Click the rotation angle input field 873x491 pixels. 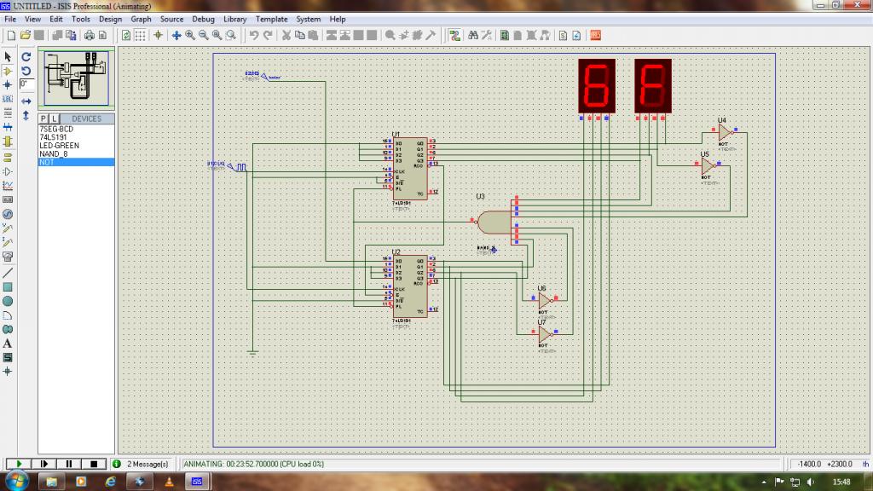click(x=26, y=84)
